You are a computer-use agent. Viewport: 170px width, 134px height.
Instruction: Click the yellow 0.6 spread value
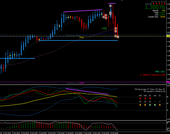163,11
